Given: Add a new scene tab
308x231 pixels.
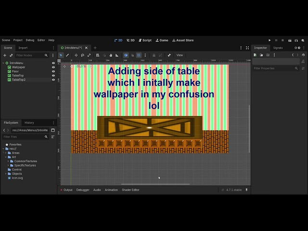Looking at the screenshot, I should coord(95,48).
